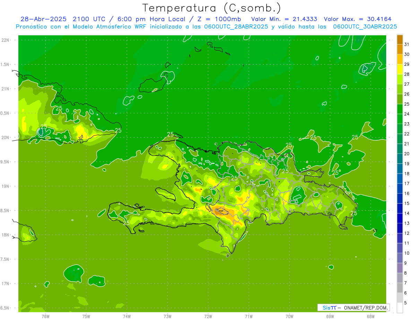The image size is (416, 321).
Task: Click the '68W' longitude axis label
Action: [x=371, y=316]
